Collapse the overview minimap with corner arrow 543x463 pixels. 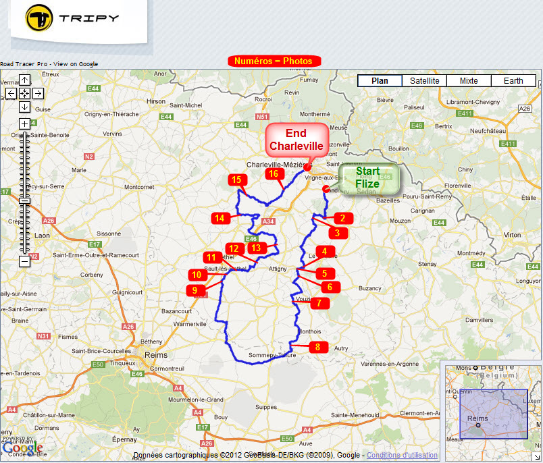[537, 456]
